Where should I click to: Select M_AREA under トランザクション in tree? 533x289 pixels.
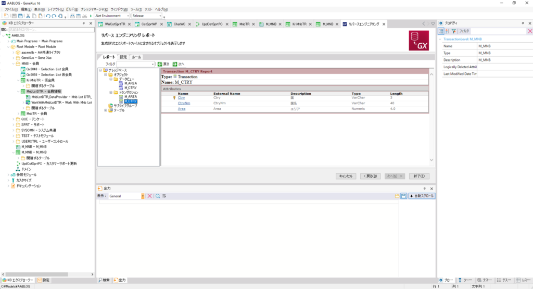pyautogui.click(x=130, y=97)
